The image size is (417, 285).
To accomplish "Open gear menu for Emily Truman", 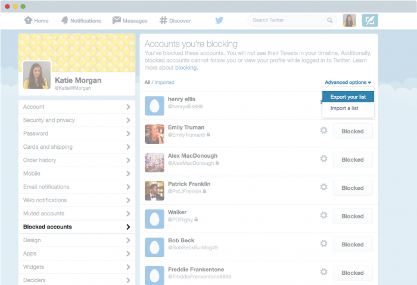I will (323, 131).
